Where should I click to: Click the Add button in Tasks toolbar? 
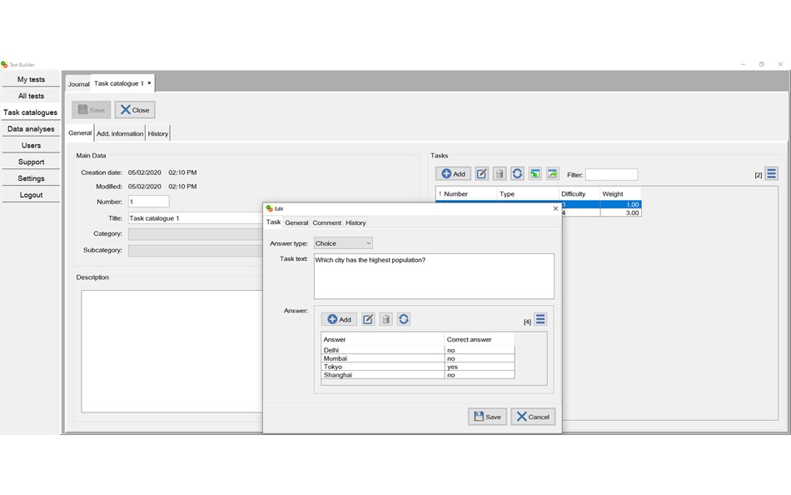453,174
